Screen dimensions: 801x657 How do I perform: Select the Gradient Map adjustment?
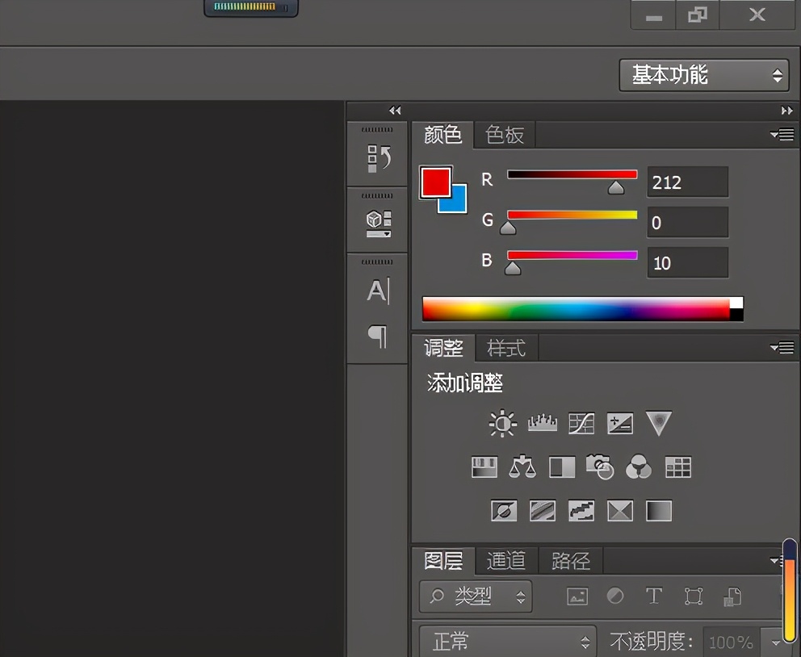pos(658,510)
